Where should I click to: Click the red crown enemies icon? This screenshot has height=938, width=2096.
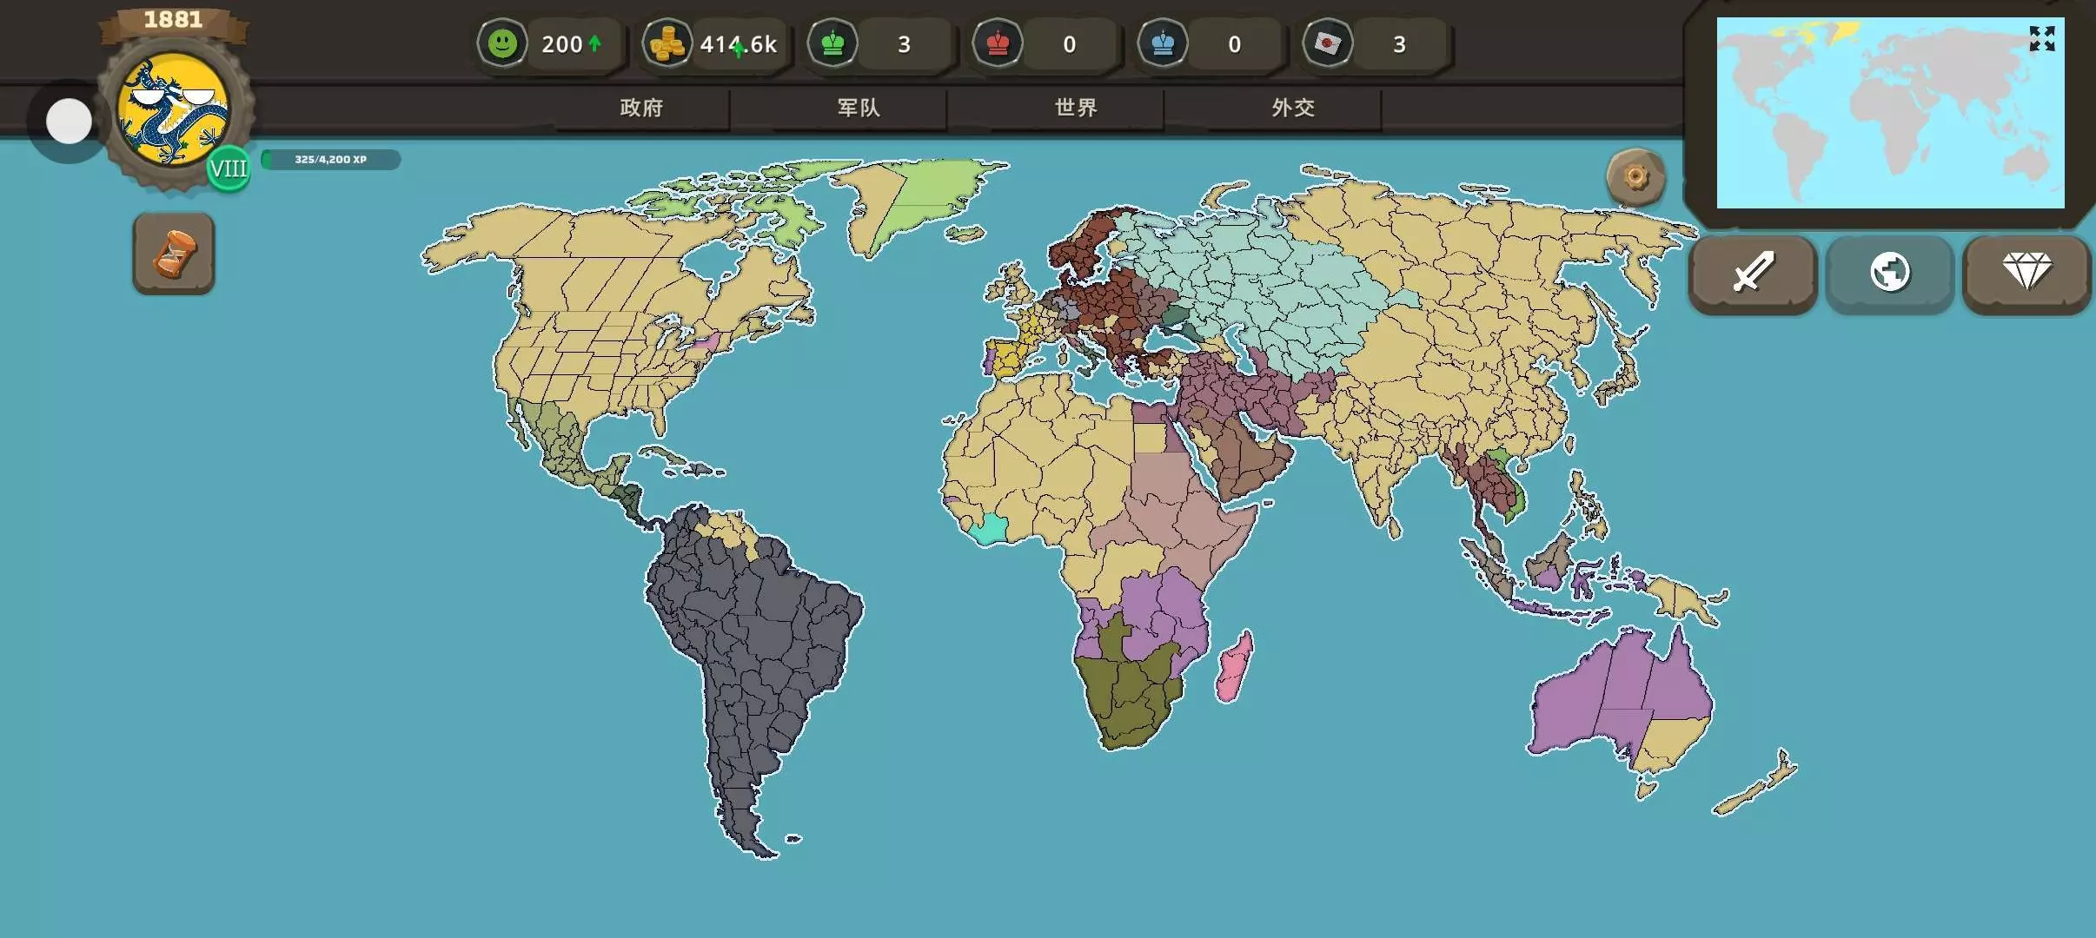(998, 43)
